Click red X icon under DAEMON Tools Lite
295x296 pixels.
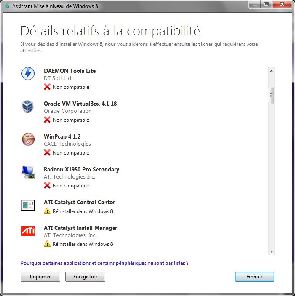click(x=47, y=87)
